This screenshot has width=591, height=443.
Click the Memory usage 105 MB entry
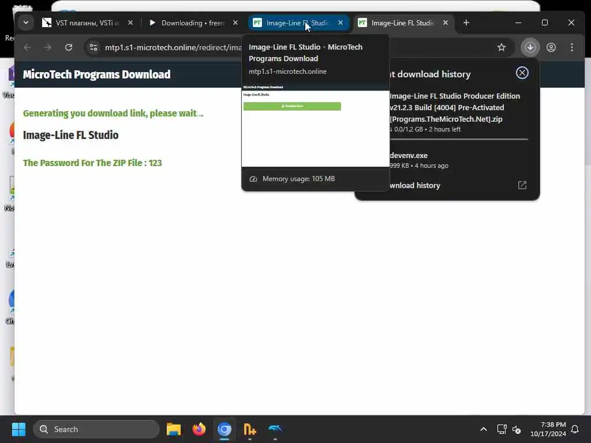coord(298,179)
